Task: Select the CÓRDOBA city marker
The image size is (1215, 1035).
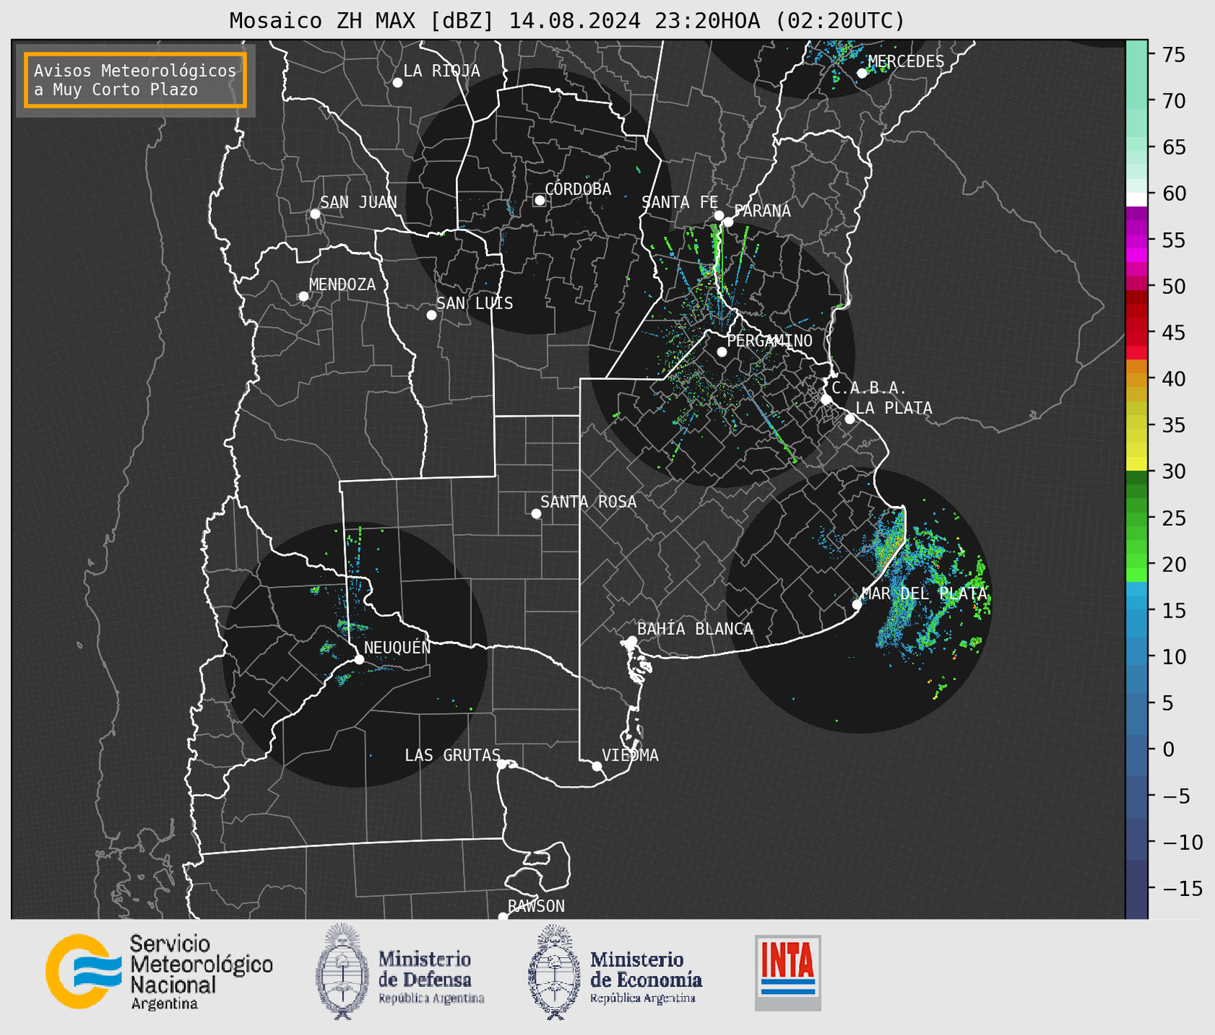Action: coord(539,200)
